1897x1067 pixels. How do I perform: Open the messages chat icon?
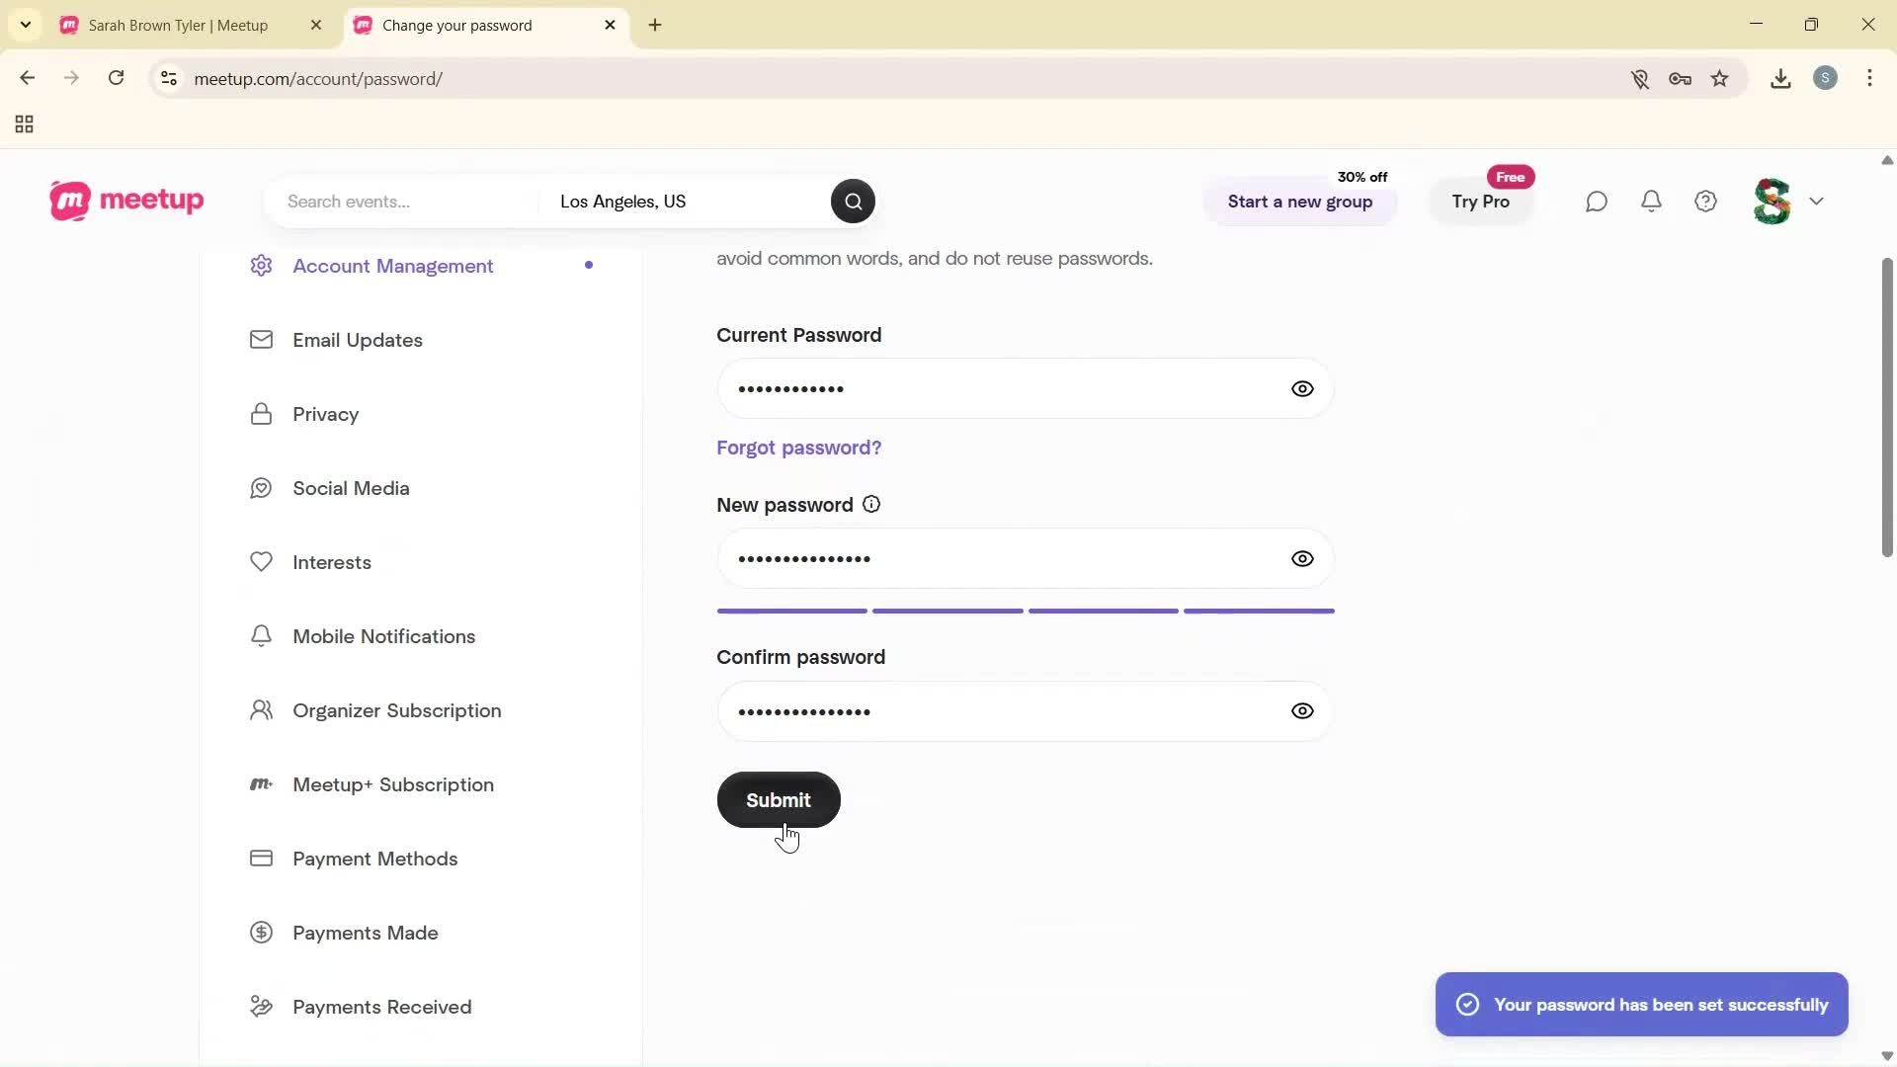(x=1596, y=201)
